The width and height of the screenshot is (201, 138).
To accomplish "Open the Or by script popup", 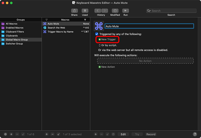I will (x=107, y=45).
